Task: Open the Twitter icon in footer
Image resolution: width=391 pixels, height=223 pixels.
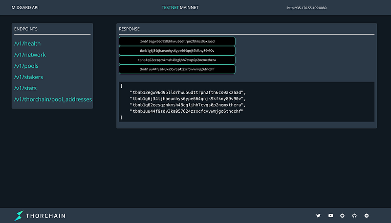Action: 318,216
